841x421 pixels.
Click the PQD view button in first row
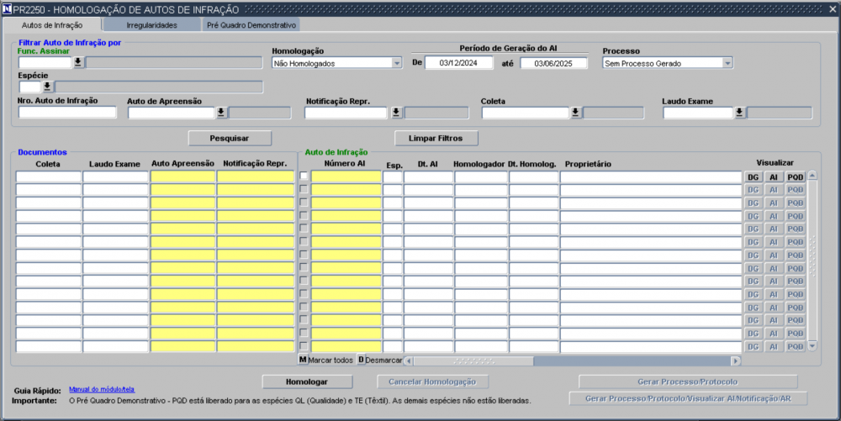796,176
